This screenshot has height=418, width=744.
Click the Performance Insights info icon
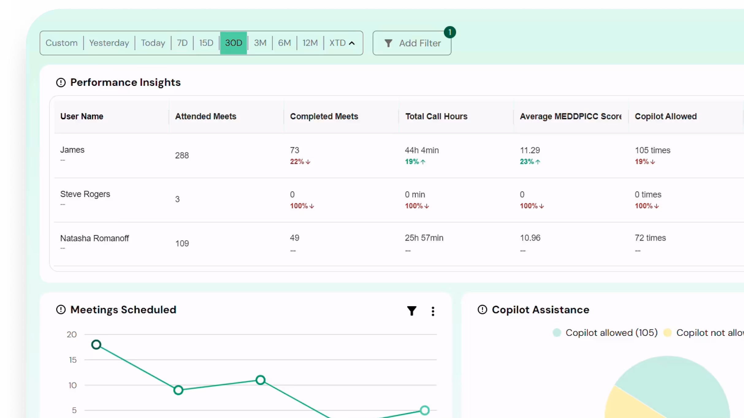(61, 82)
